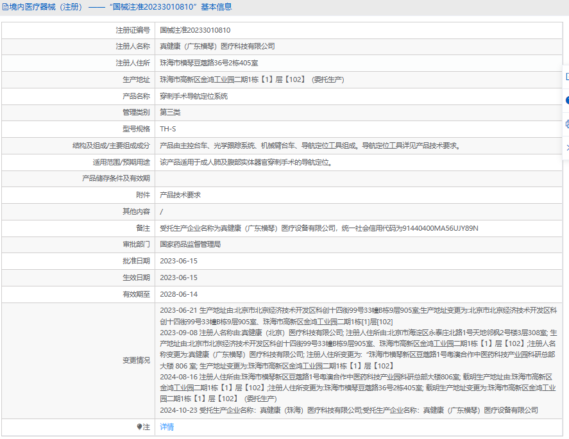The image size is (569, 439).
Task: Click the 管理类别 label
Action: (x=136, y=112)
